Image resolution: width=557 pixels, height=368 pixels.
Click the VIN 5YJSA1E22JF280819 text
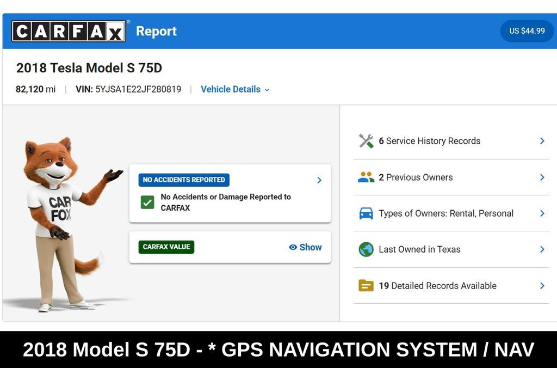(128, 89)
